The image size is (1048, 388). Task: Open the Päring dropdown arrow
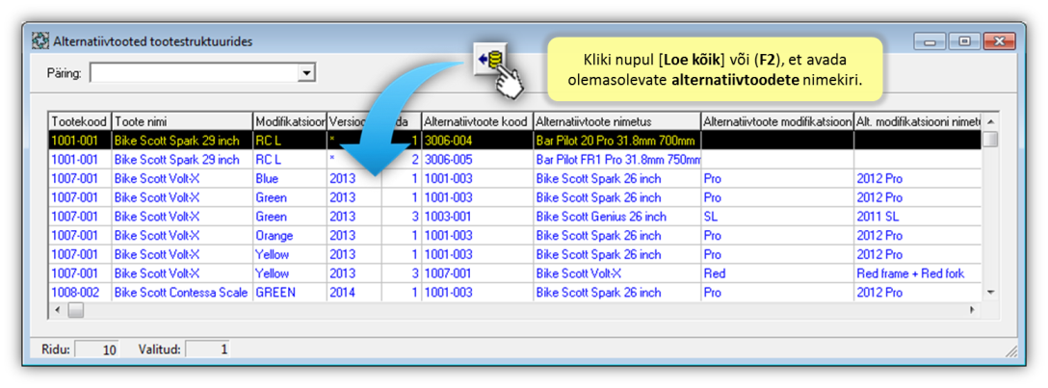pyautogui.click(x=306, y=73)
